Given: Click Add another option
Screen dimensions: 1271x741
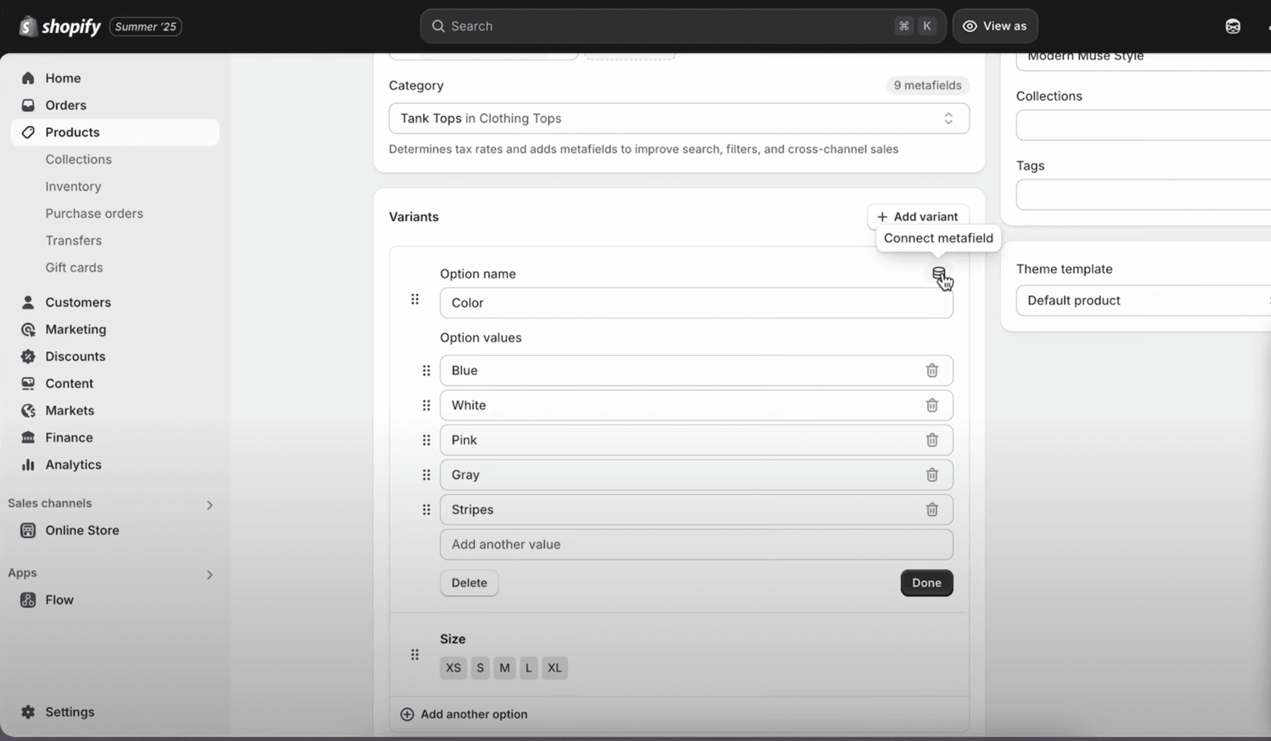Looking at the screenshot, I should tap(464, 714).
